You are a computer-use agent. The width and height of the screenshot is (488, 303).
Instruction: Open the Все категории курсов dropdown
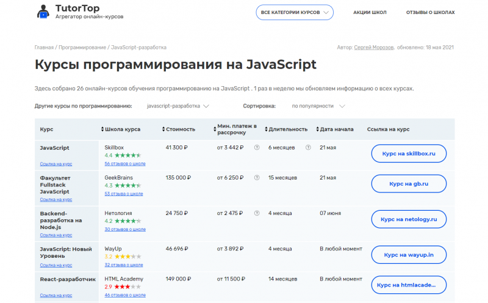coord(294,12)
